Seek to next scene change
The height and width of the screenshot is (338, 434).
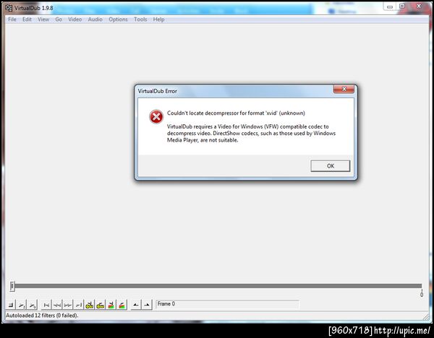122,305
